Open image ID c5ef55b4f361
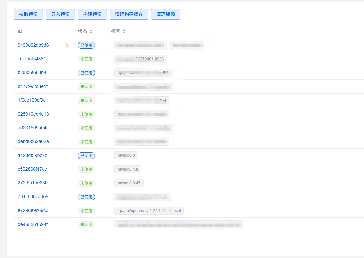Screen dimensions: 364x258 click(x=32, y=59)
